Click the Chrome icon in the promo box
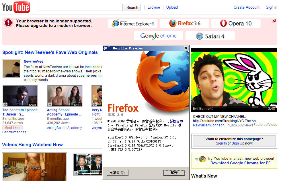Image resolution: width=283 pixels, height=181 pixels. 202,159
